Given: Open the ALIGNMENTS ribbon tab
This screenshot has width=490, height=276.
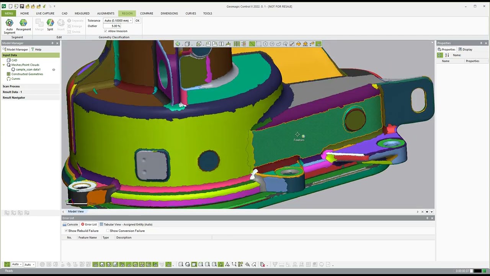Looking at the screenshot, I should click(106, 13).
